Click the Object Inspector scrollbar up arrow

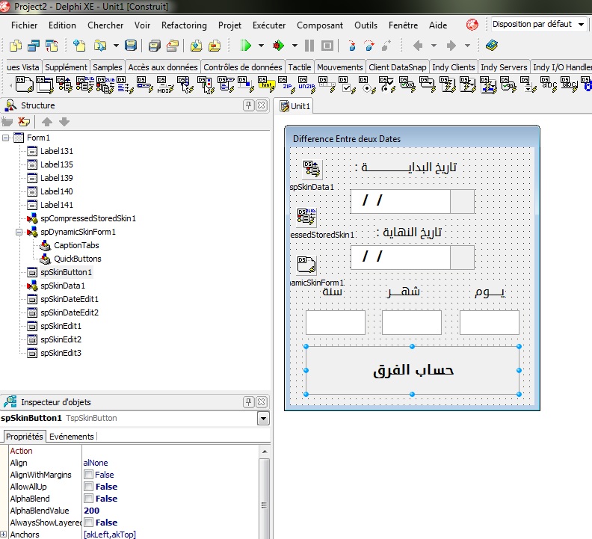[265, 452]
